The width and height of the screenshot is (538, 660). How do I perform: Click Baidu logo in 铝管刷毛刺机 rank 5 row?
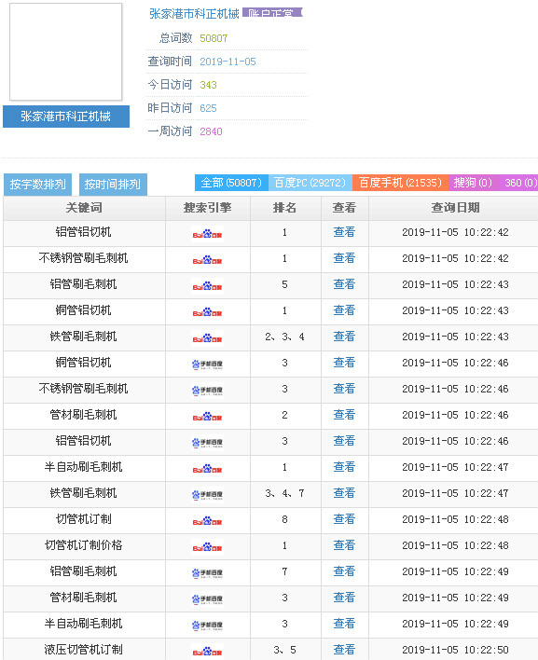click(x=207, y=286)
